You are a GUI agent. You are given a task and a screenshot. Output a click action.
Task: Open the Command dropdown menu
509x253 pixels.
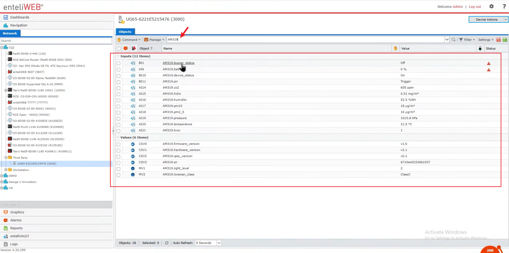129,40
